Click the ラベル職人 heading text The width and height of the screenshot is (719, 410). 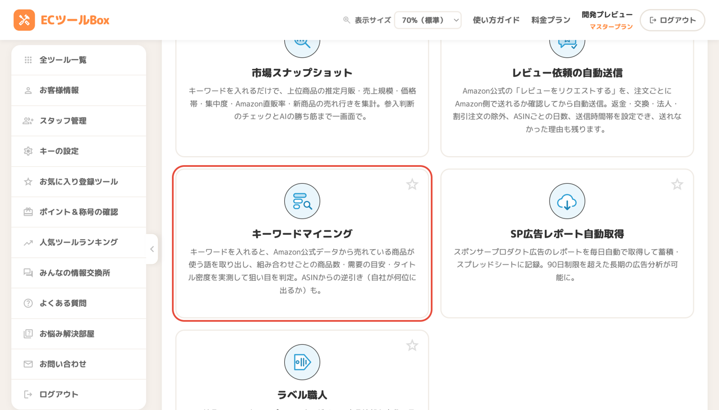click(302, 395)
